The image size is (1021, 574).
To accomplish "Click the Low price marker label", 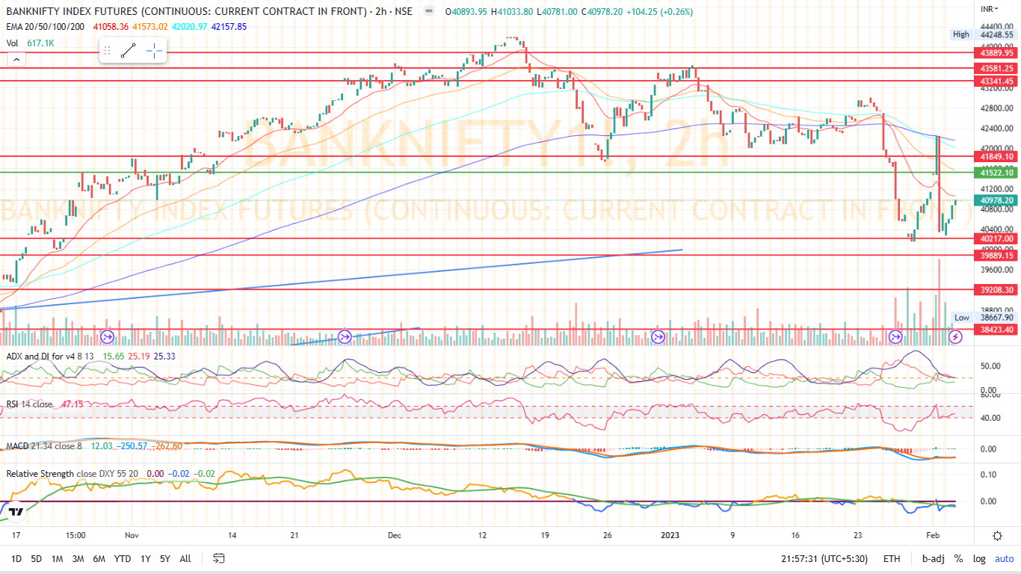I will click(962, 317).
